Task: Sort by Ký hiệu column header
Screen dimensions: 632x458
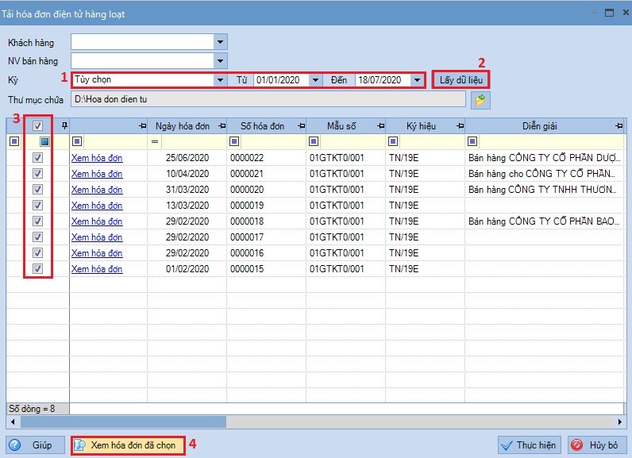Action: click(x=421, y=126)
